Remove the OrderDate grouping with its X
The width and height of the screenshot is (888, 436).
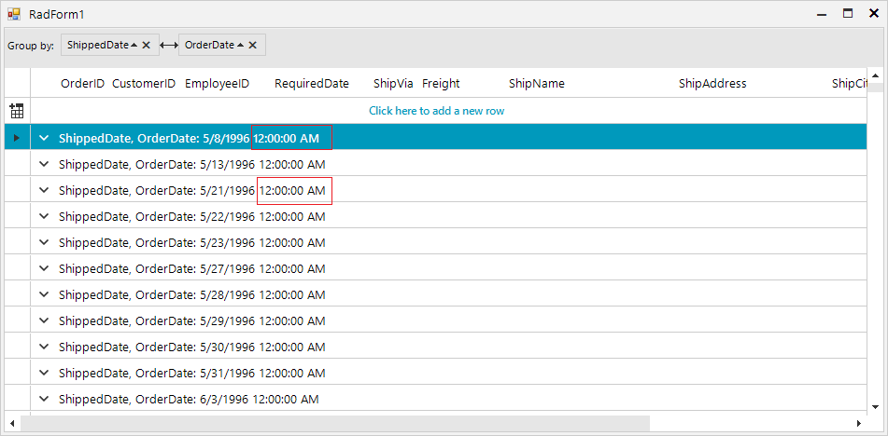[253, 45]
